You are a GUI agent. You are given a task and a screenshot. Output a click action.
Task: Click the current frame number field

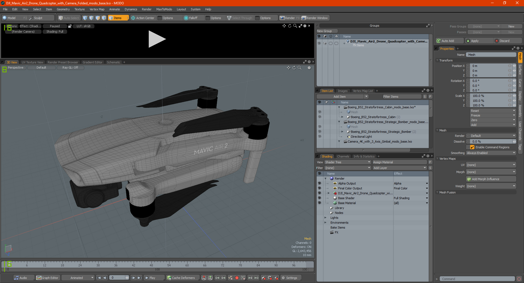tap(117, 278)
